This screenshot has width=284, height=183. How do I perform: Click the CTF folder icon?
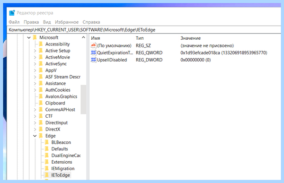(x=41, y=116)
